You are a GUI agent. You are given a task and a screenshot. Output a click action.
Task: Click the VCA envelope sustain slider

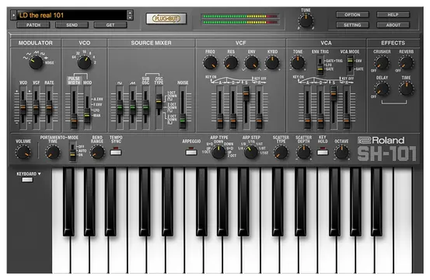[x=334, y=107]
